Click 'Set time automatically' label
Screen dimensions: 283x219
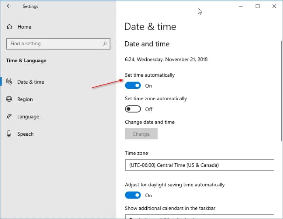pos(150,75)
